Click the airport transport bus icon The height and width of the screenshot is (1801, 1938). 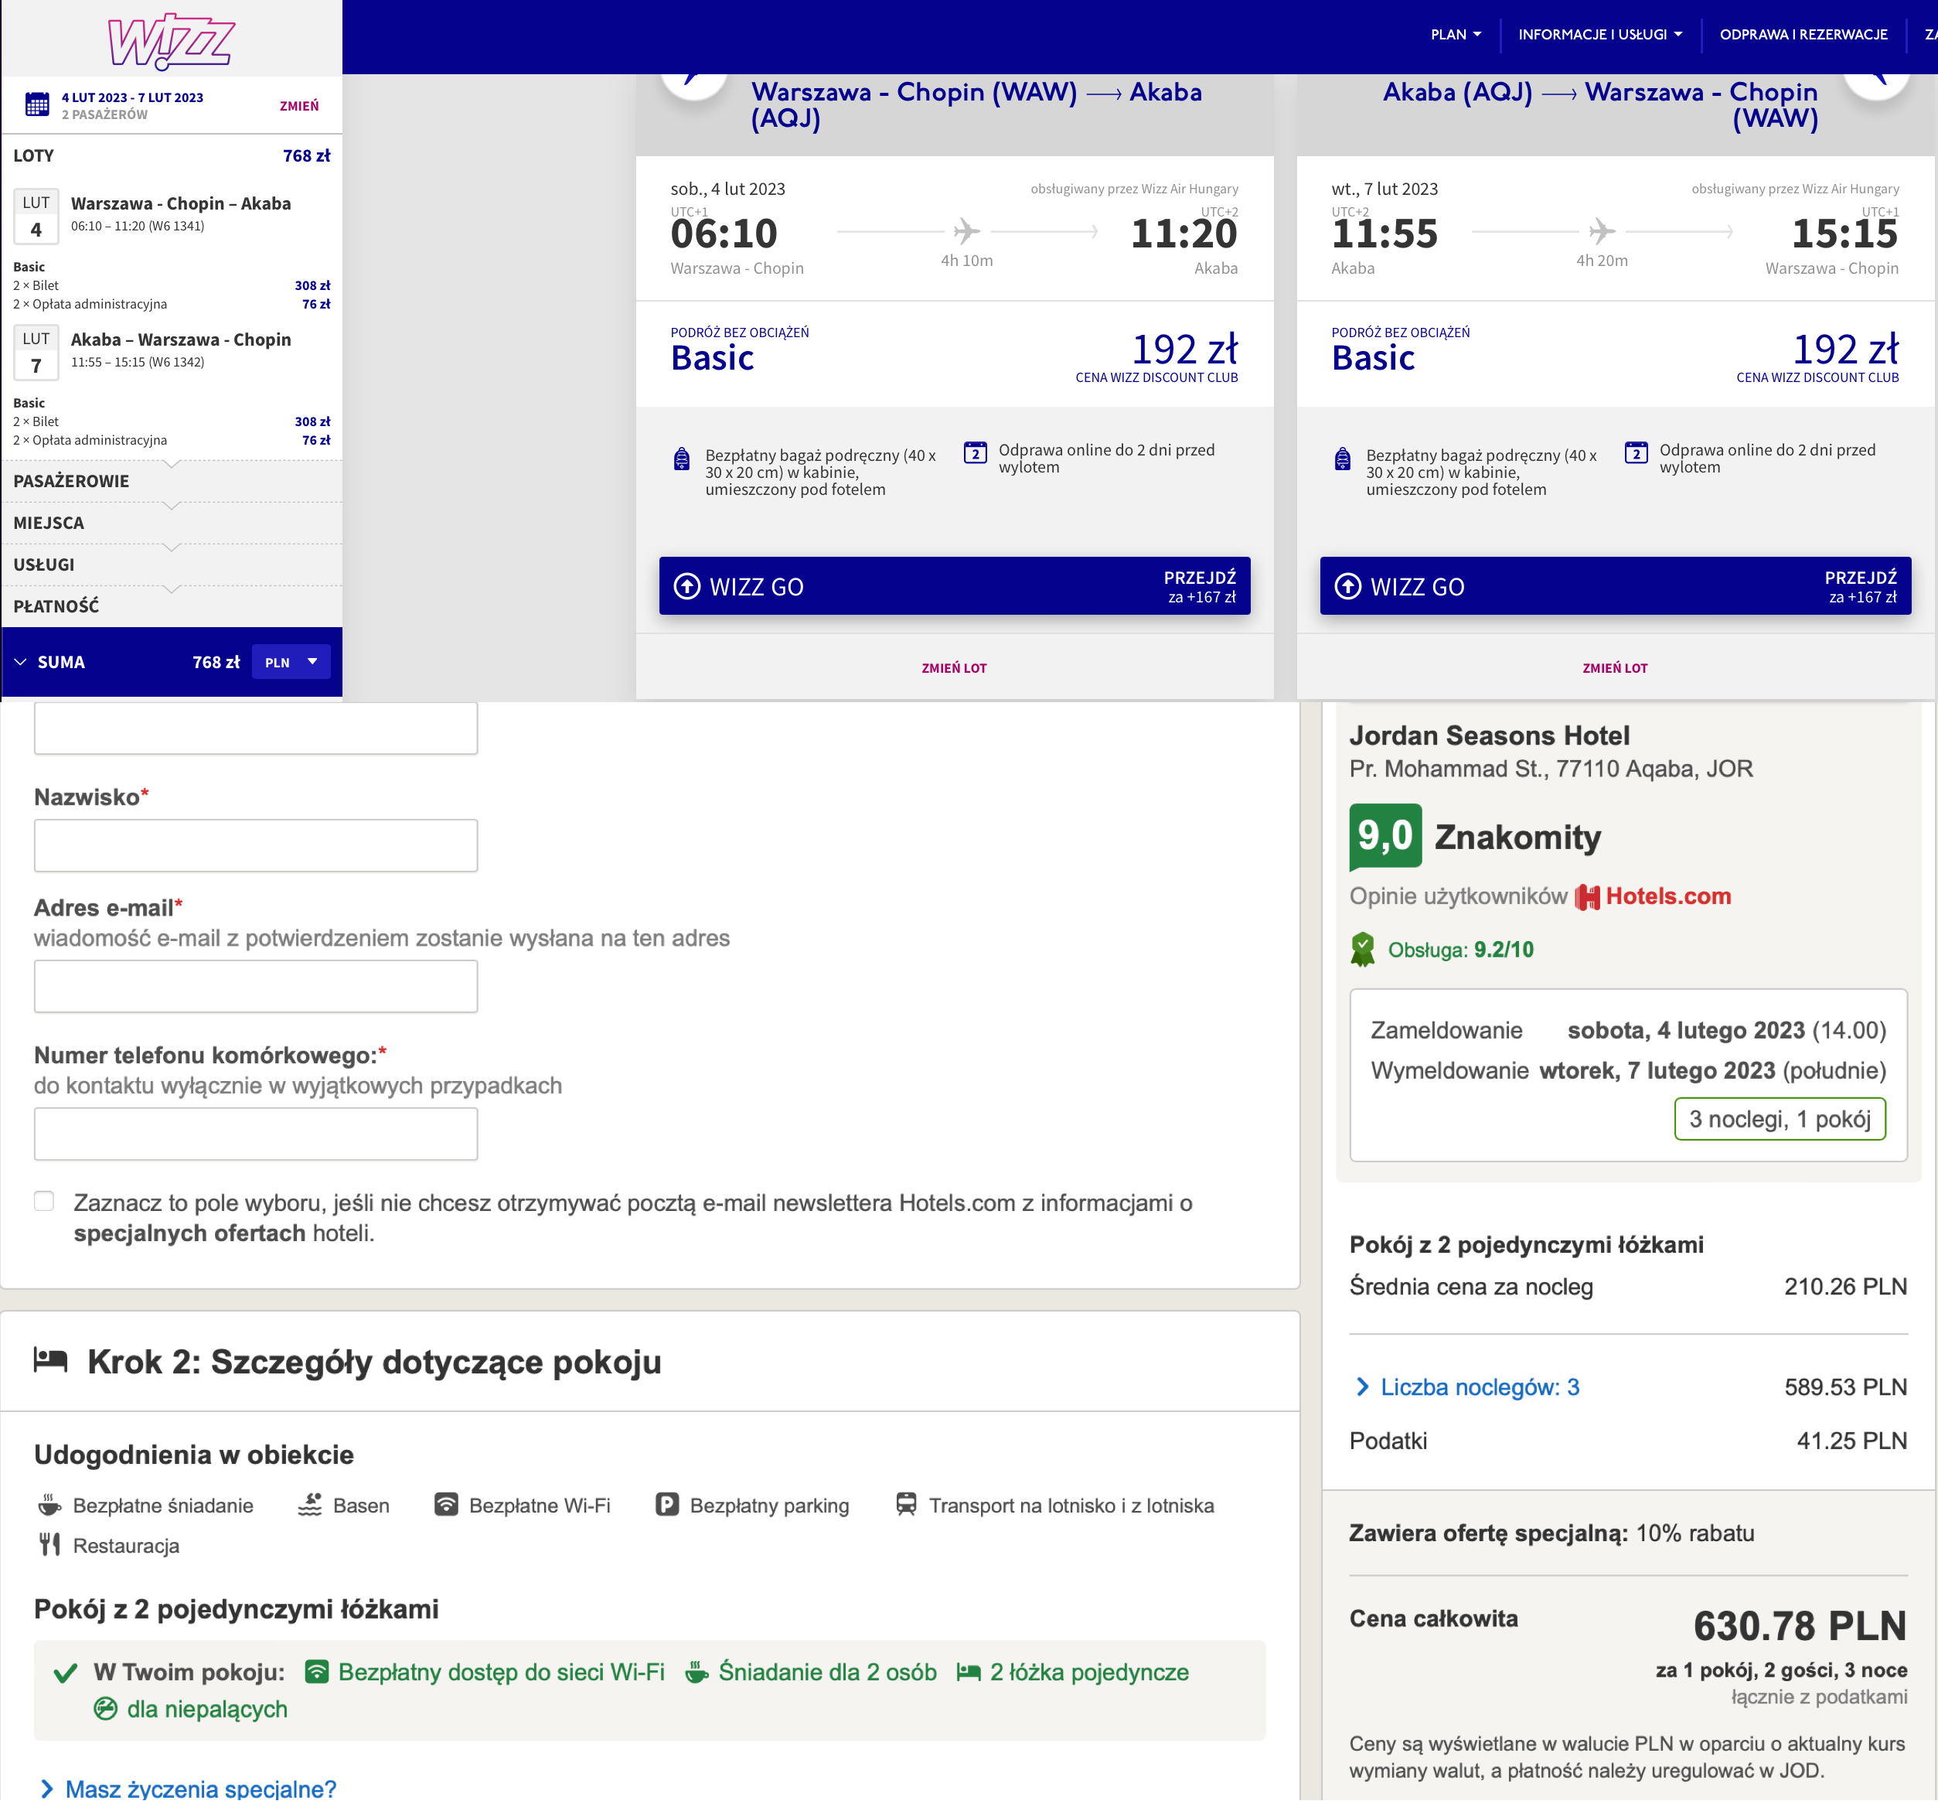click(906, 1505)
